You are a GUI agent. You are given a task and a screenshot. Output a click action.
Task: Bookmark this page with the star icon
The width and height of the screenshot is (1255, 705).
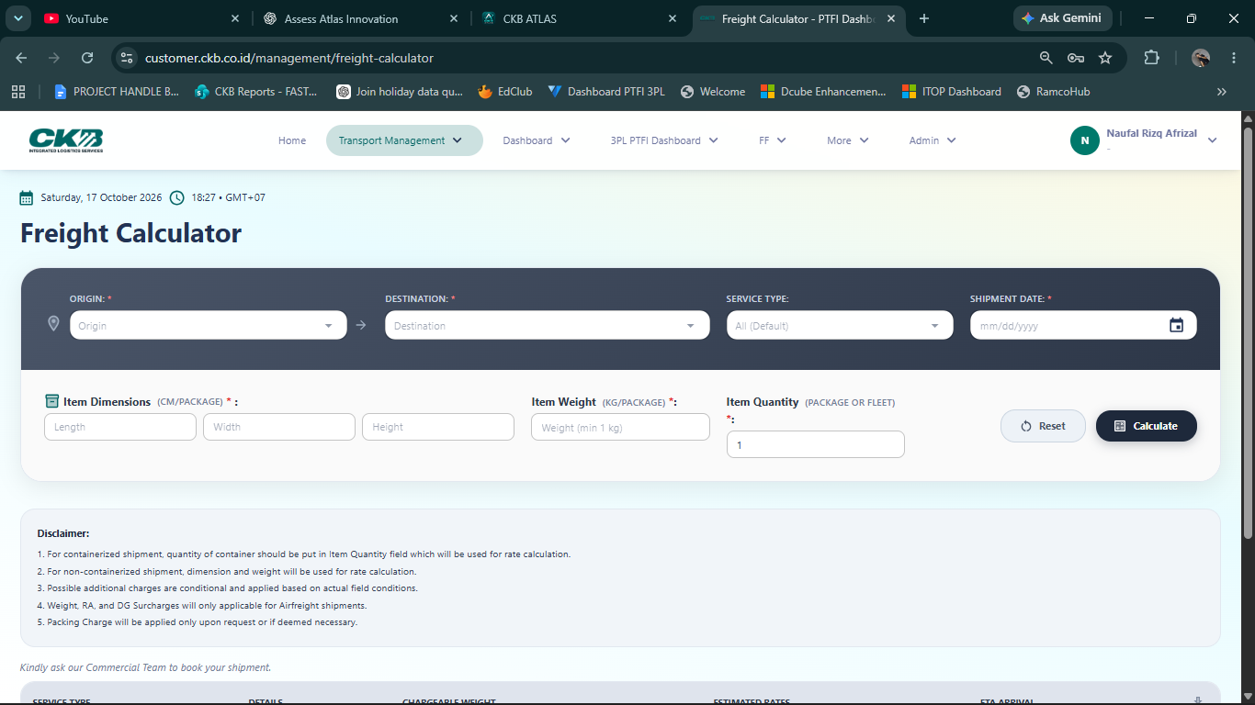pos(1105,58)
